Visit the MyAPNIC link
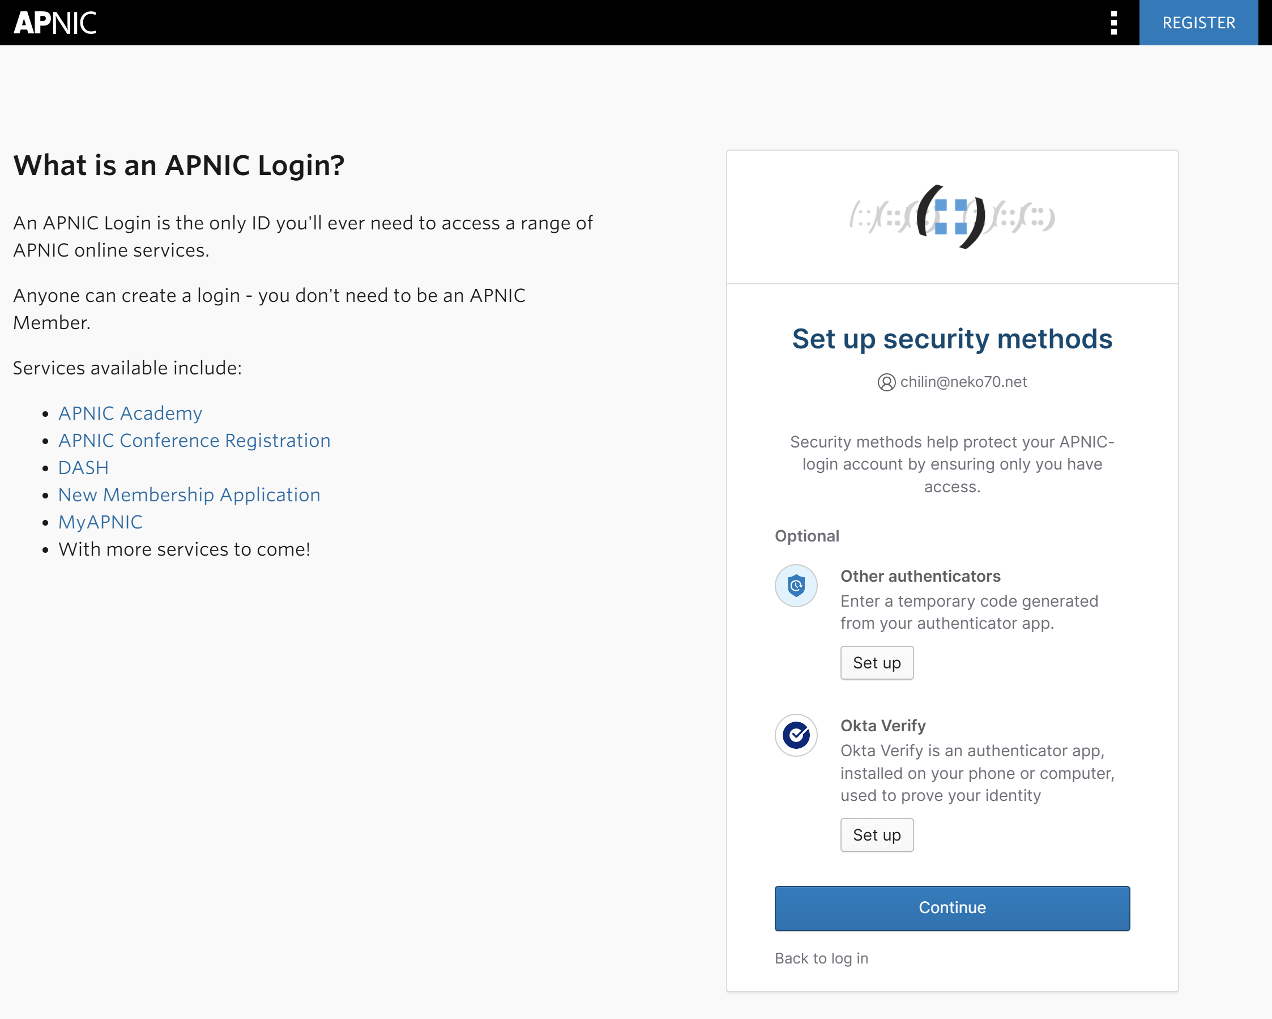This screenshot has width=1272, height=1019. (x=100, y=522)
